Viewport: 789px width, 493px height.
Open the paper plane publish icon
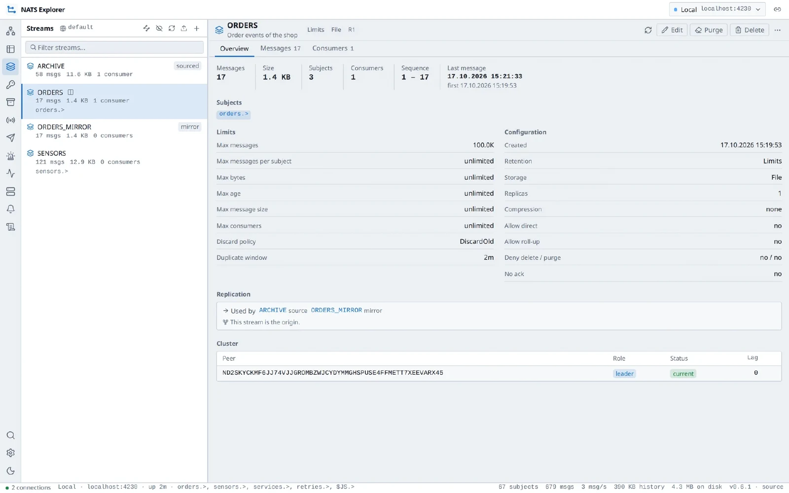pos(10,138)
